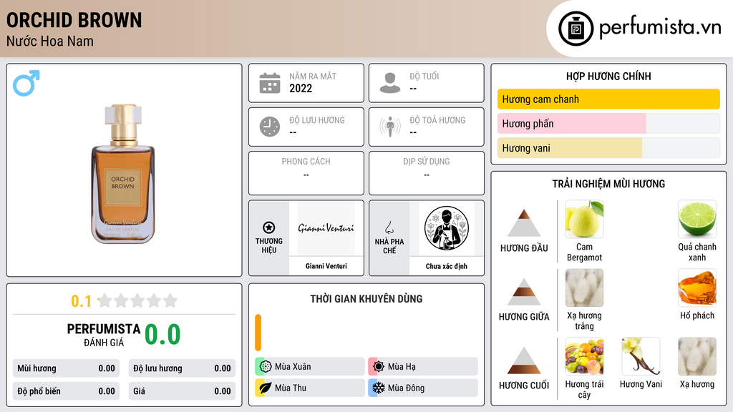Select the Mùa Hạ season label
The image size is (733, 412).
402,367
